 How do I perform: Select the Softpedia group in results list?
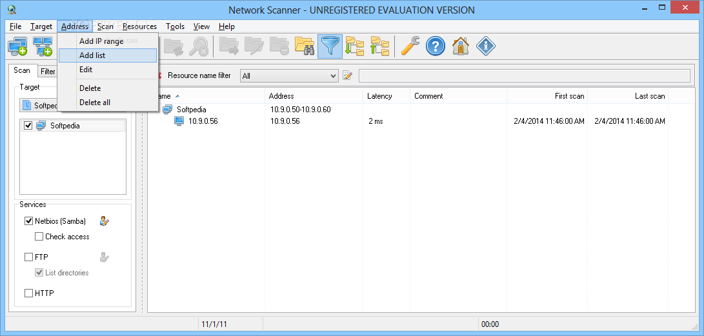click(x=191, y=109)
